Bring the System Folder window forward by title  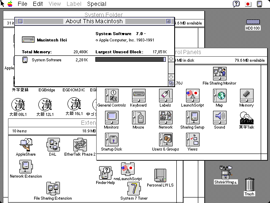tap(104, 15)
